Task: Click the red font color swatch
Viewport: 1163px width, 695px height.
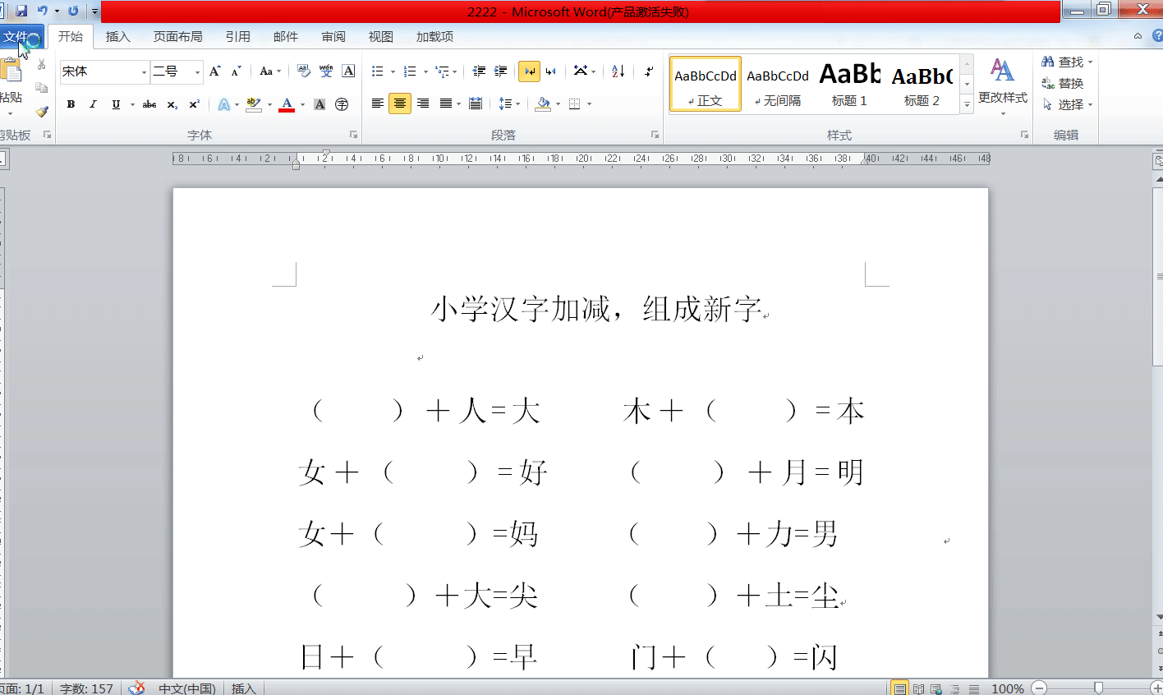Action: click(x=287, y=104)
